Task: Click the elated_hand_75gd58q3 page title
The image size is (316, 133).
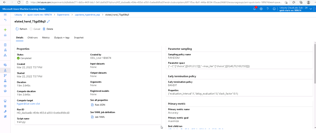Action: 30,22
